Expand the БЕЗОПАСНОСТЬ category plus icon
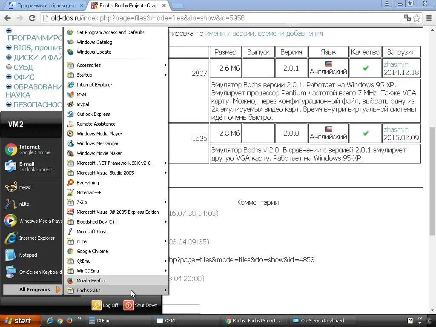This screenshot has height=327, width=436. pyautogui.click(x=9, y=104)
